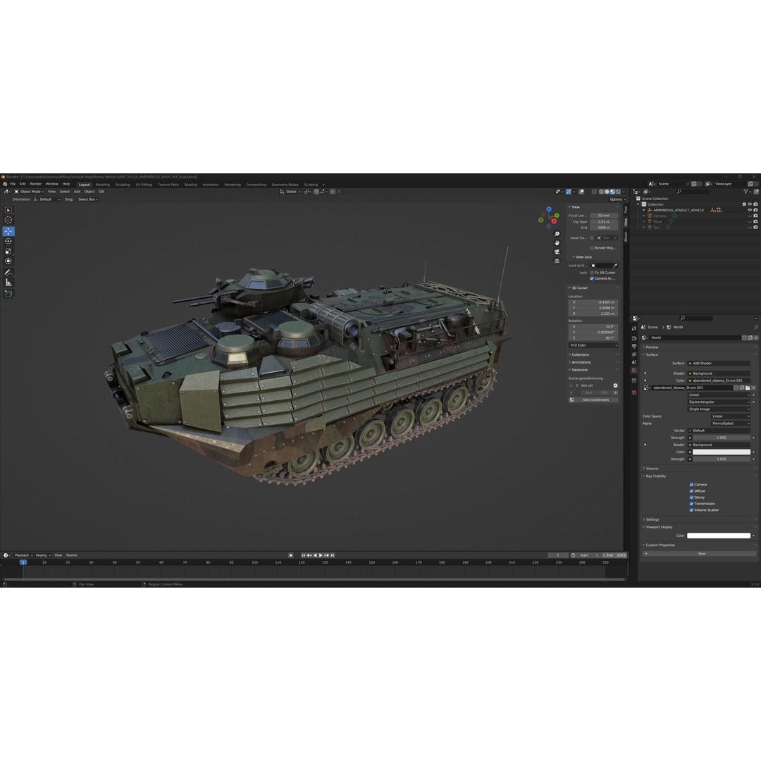Select the Rotate tool

[8, 241]
